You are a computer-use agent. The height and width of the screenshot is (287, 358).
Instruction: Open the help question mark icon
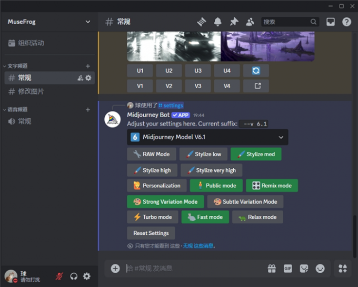346,22
